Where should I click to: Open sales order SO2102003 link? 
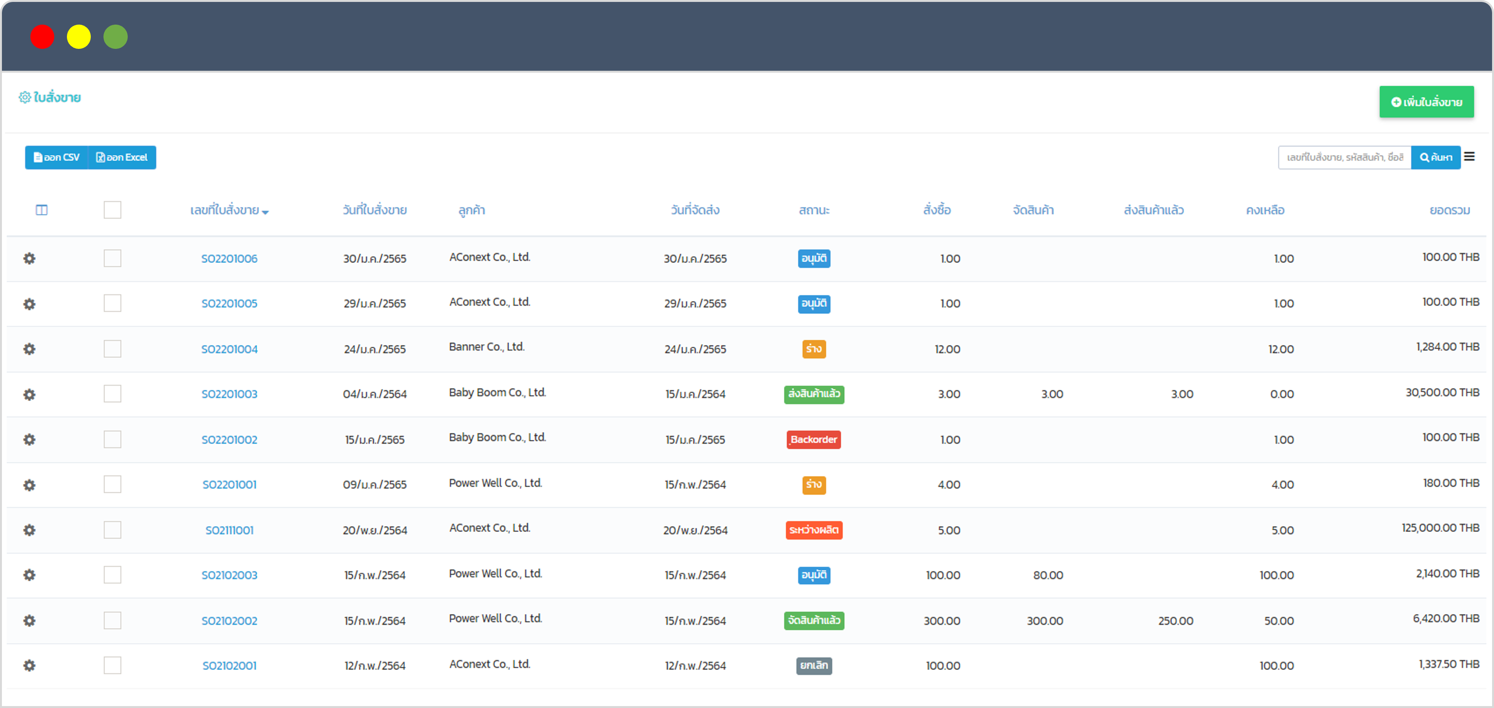pyautogui.click(x=229, y=575)
